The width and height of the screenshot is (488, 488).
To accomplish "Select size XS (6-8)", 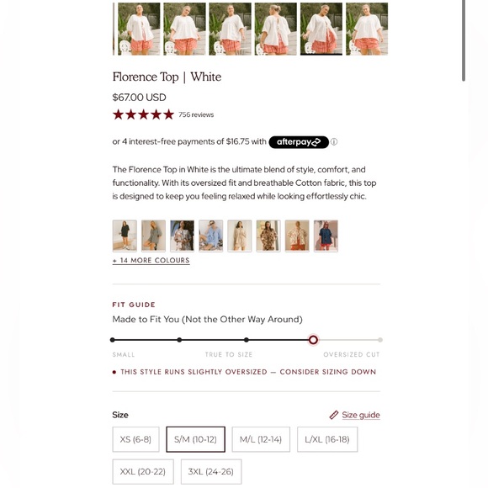I will tap(135, 439).
